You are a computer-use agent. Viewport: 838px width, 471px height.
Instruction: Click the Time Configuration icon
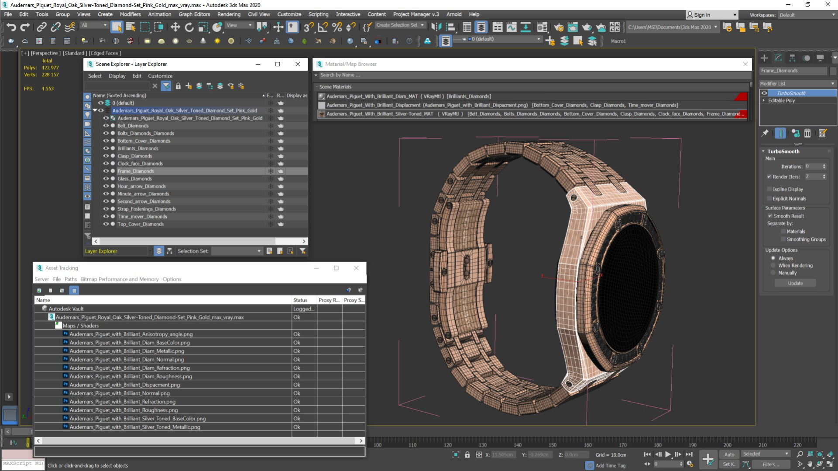coord(690,464)
